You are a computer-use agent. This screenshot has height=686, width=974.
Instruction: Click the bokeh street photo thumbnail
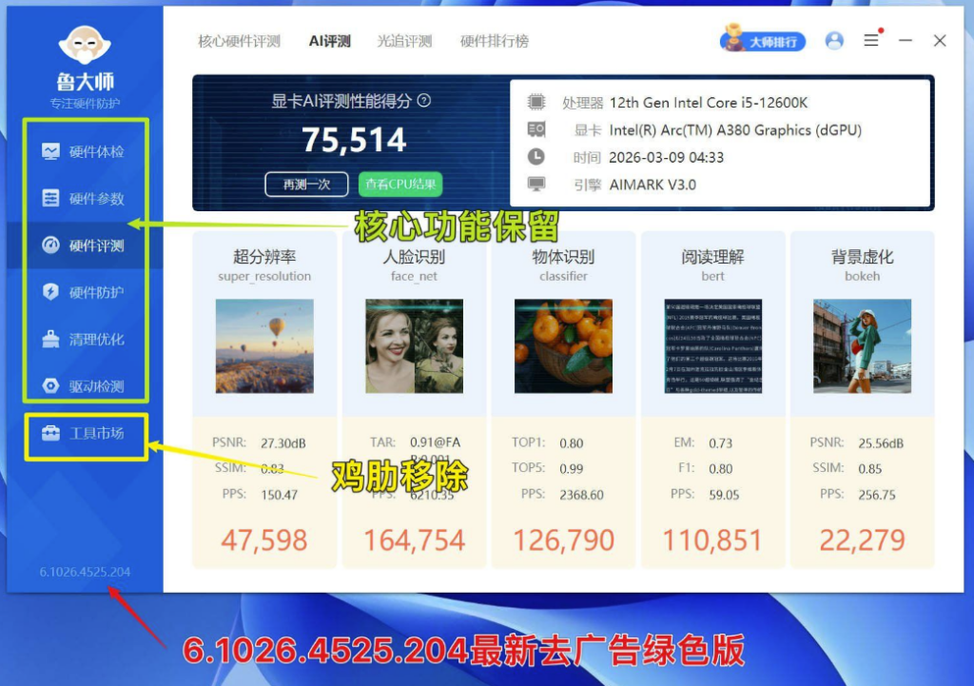[x=862, y=346]
